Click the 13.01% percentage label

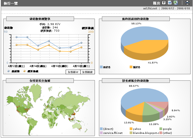tap(129, 123)
